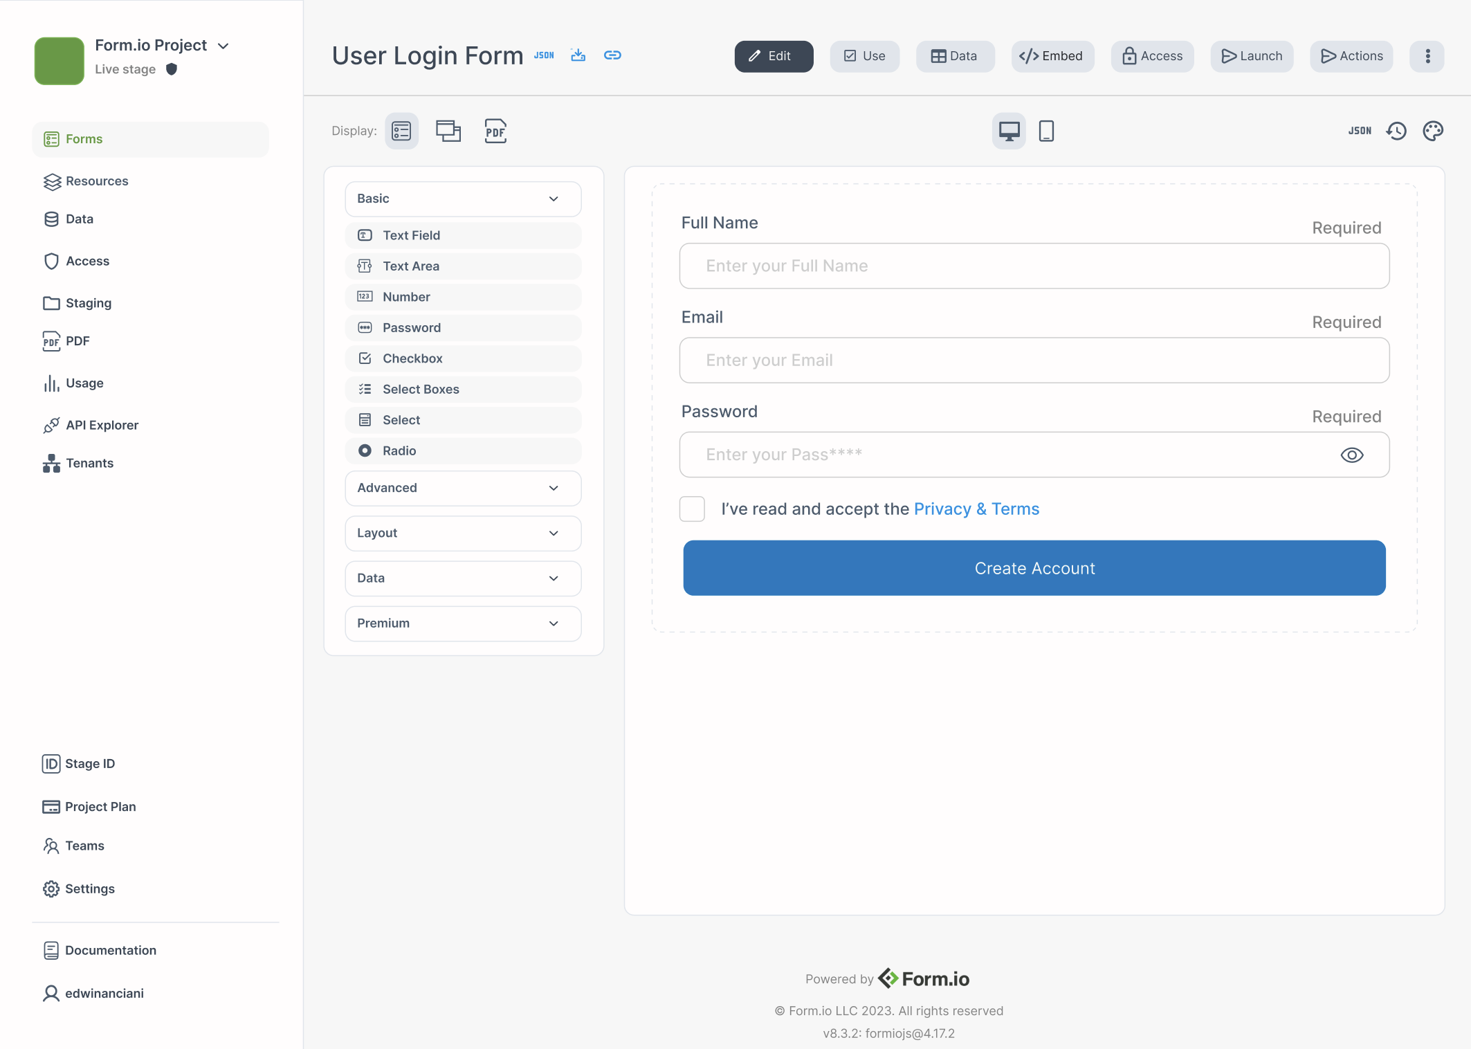Open theme palette icon
The width and height of the screenshot is (1471, 1049).
tap(1433, 131)
